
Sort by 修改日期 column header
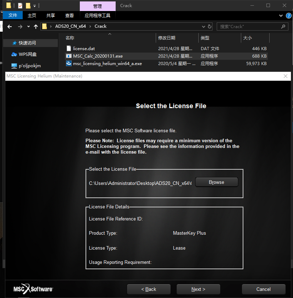tap(167, 38)
